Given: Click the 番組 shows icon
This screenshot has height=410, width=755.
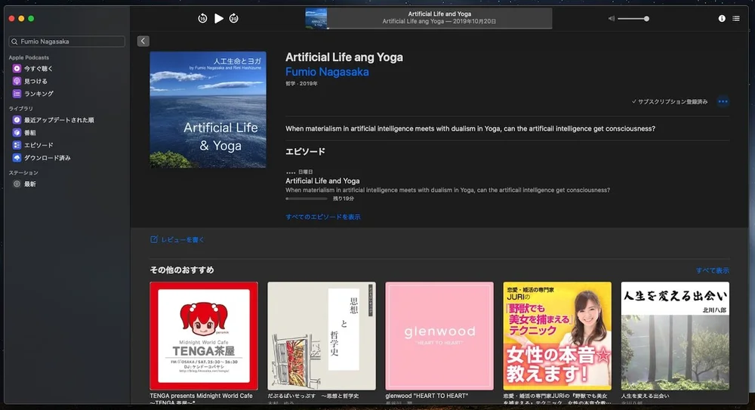Looking at the screenshot, I should tap(17, 132).
